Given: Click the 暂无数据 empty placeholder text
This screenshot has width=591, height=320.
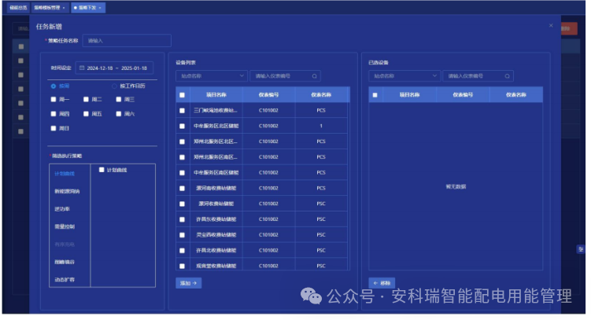Looking at the screenshot, I should point(456,186).
